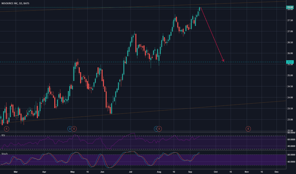
Task: Open the dividend D marker near August
Action: tap(156, 129)
